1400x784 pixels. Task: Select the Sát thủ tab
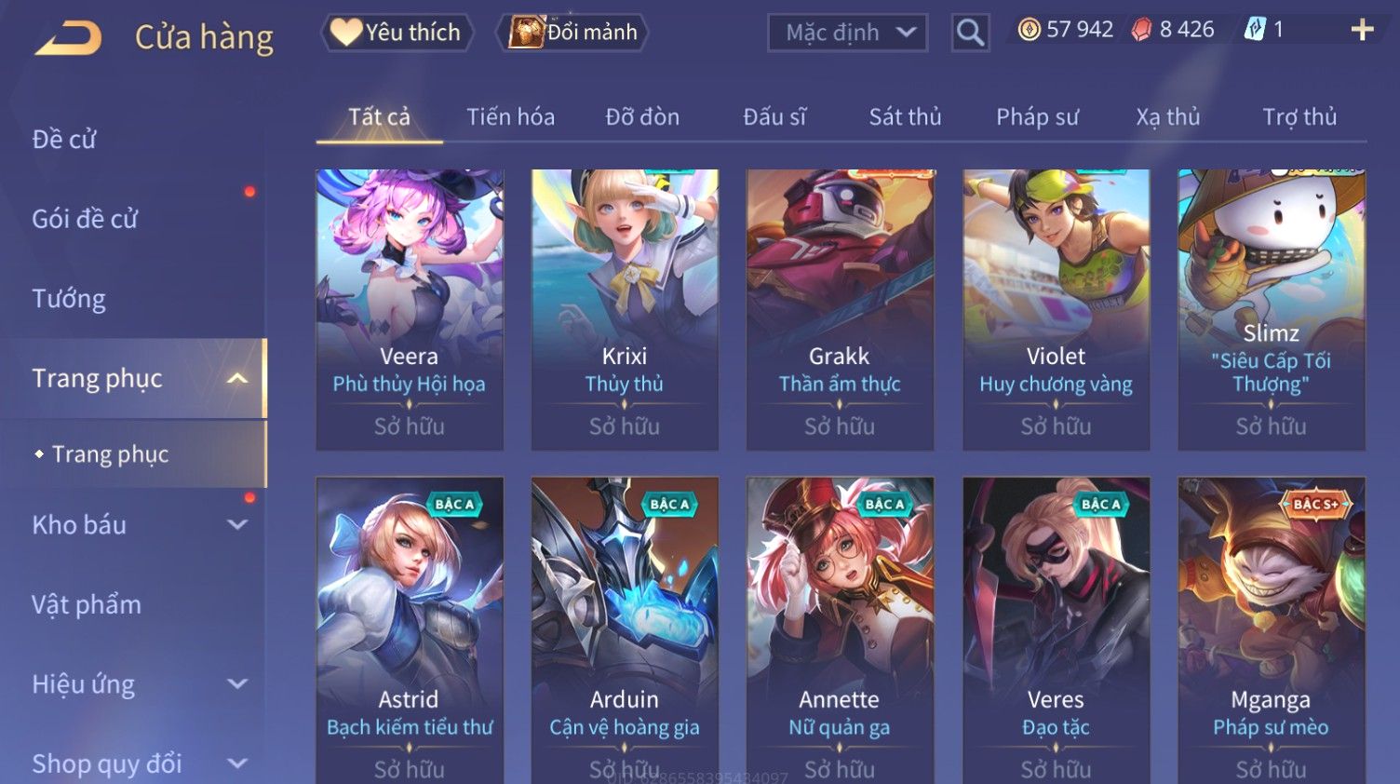click(905, 116)
